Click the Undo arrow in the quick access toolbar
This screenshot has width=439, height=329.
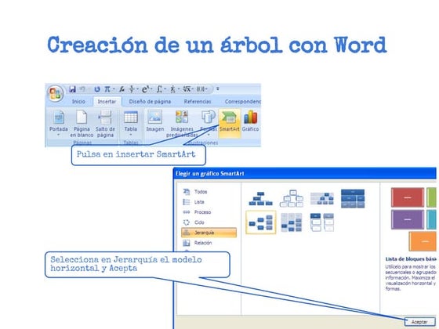tap(82, 89)
